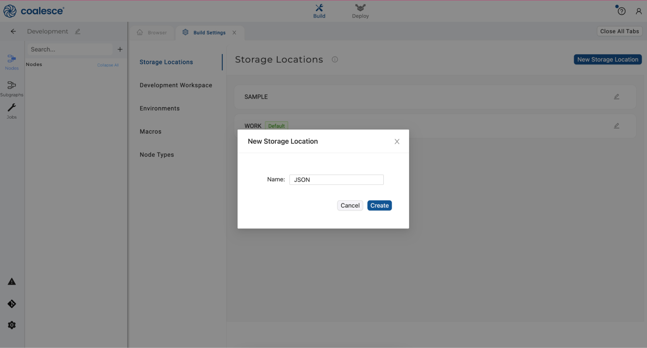This screenshot has height=348, width=647.
Task: Open the help menu
Action: tap(621, 11)
